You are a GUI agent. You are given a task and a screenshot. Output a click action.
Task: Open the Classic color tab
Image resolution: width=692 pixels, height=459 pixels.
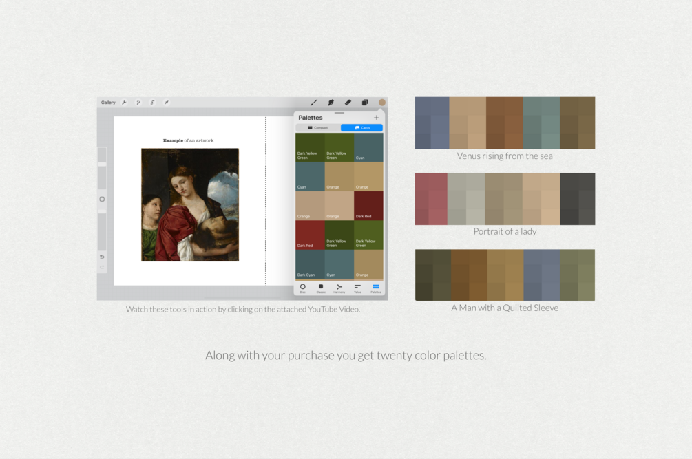click(x=321, y=288)
